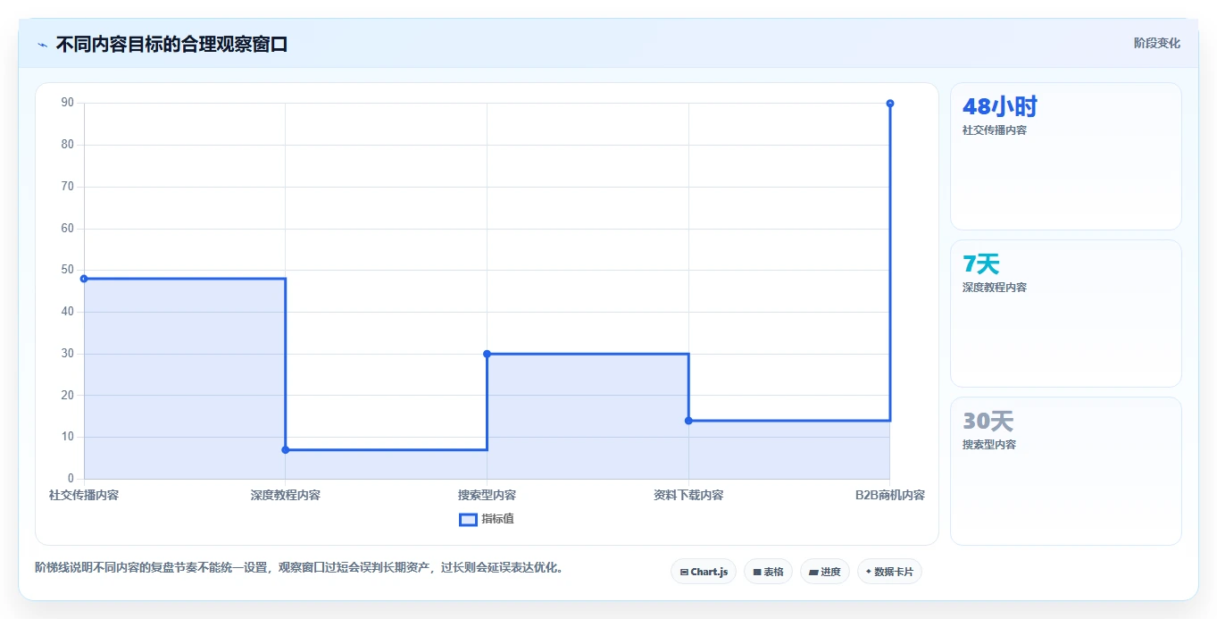1217x619 pixels.
Task: Click the lightning icon beside the chart title
Action: (x=42, y=45)
